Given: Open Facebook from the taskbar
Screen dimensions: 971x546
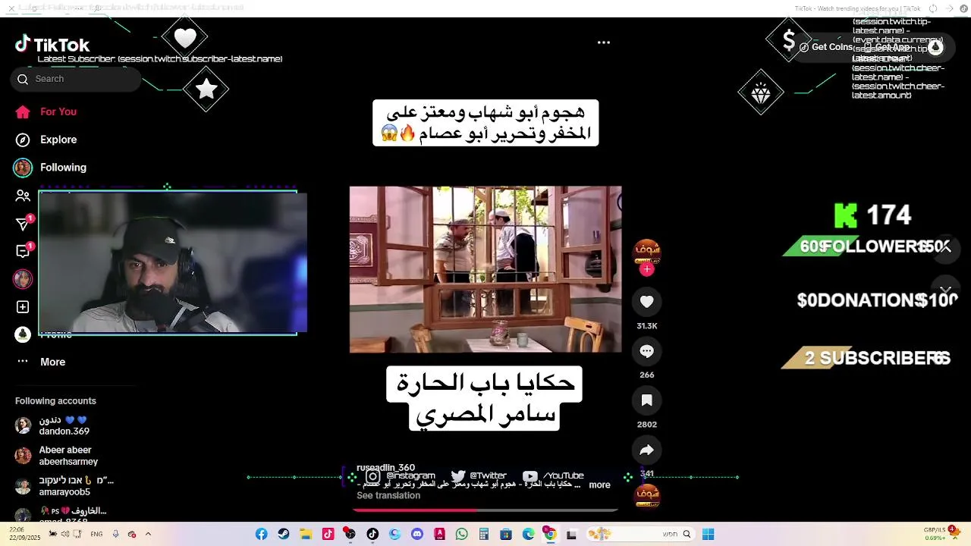Looking at the screenshot, I should 262,535.
